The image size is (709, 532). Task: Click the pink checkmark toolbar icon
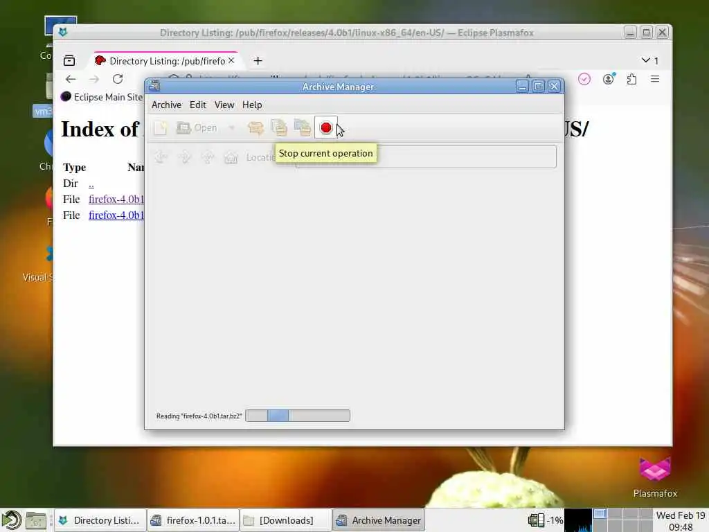[584, 79]
